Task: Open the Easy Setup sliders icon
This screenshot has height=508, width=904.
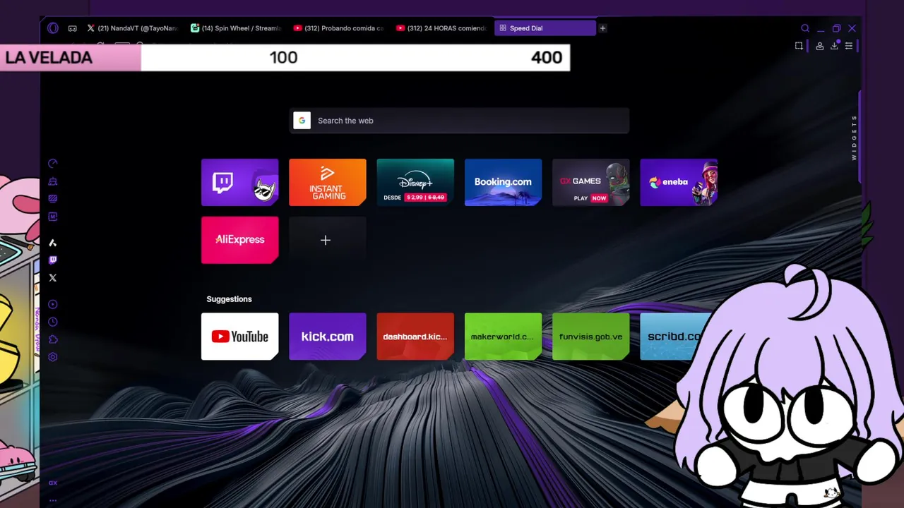Action: (849, 46)
